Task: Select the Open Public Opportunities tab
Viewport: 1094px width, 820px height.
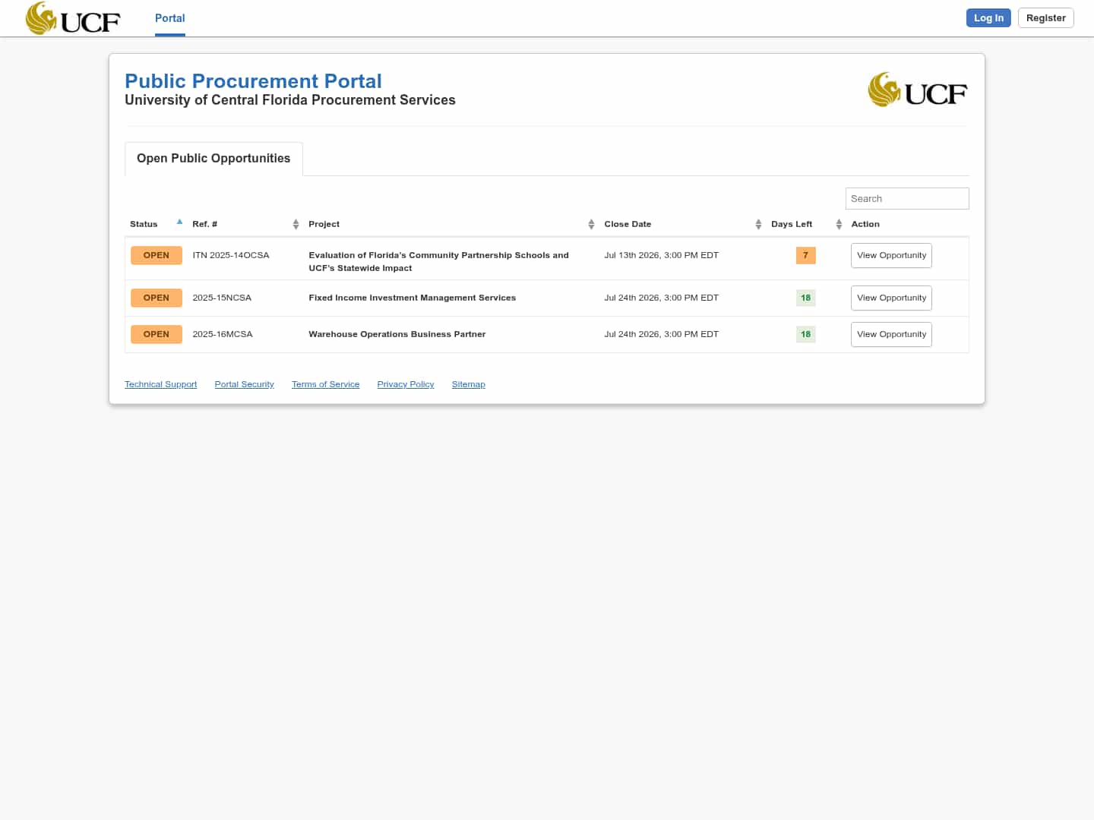Action: [x=213, y=159]
